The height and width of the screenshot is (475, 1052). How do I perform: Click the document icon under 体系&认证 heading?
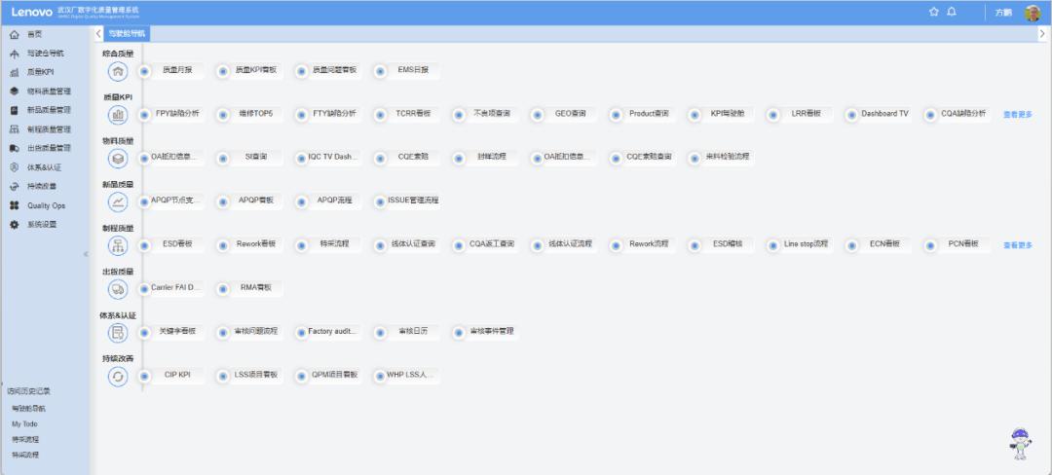118,333
